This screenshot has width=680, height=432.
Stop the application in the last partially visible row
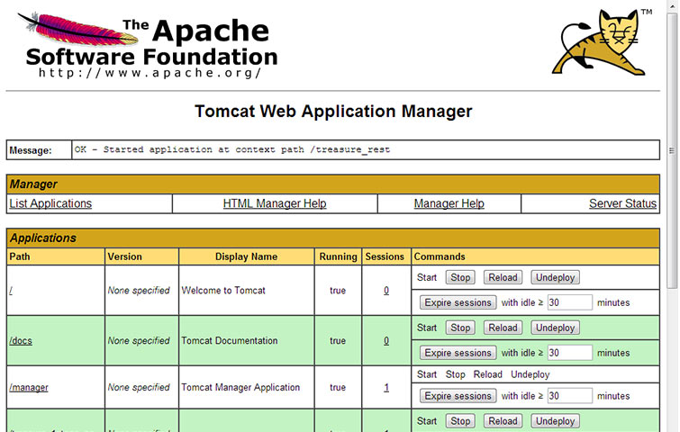460,420
